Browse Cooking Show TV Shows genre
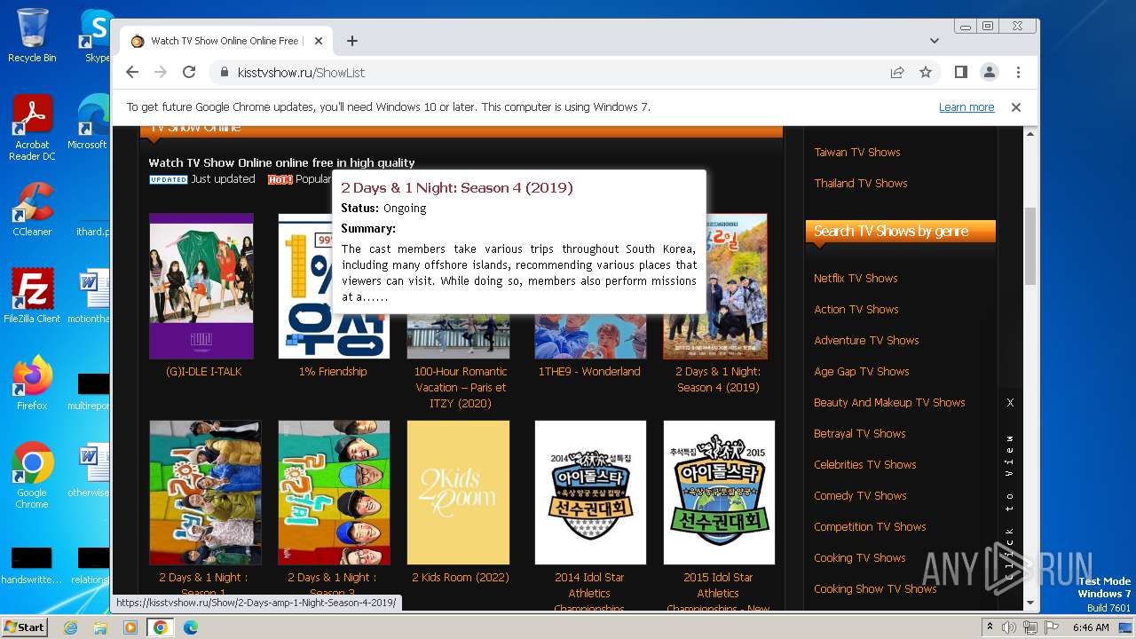The height and width of the screenshot is (639, 1136). tap(875, 589)
